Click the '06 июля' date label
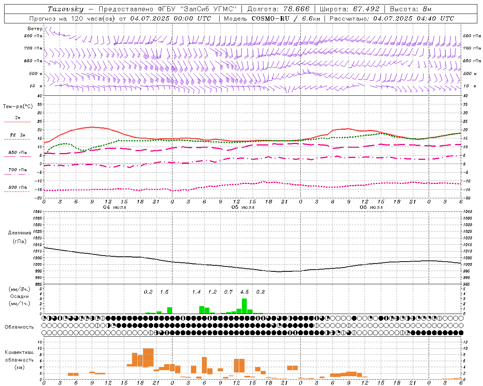 (x=371, y=207)
